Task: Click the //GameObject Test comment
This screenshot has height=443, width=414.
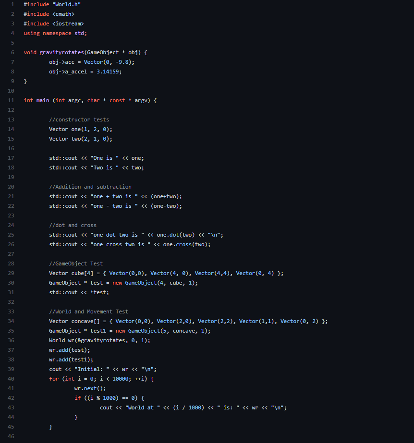Action: click(76, 264)
